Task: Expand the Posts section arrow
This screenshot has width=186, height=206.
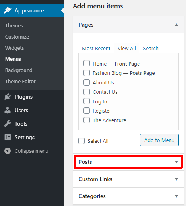Action: [x=176, y=162]
